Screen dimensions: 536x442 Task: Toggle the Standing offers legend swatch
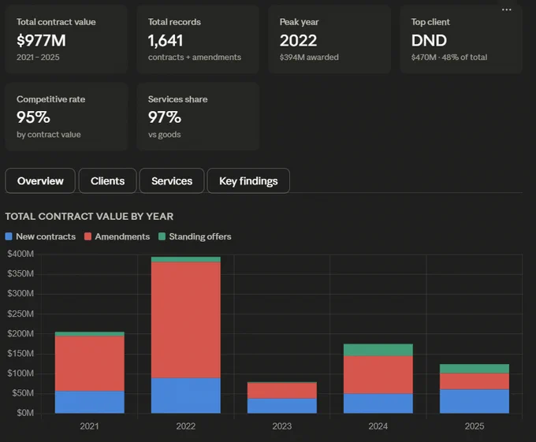(x=162, y=236)
